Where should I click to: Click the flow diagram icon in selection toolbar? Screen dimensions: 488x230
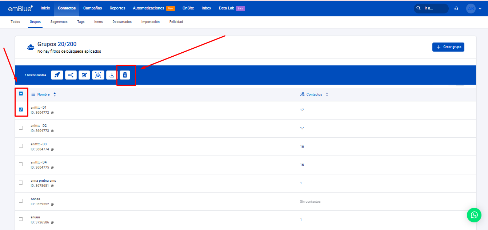point(71,75)
